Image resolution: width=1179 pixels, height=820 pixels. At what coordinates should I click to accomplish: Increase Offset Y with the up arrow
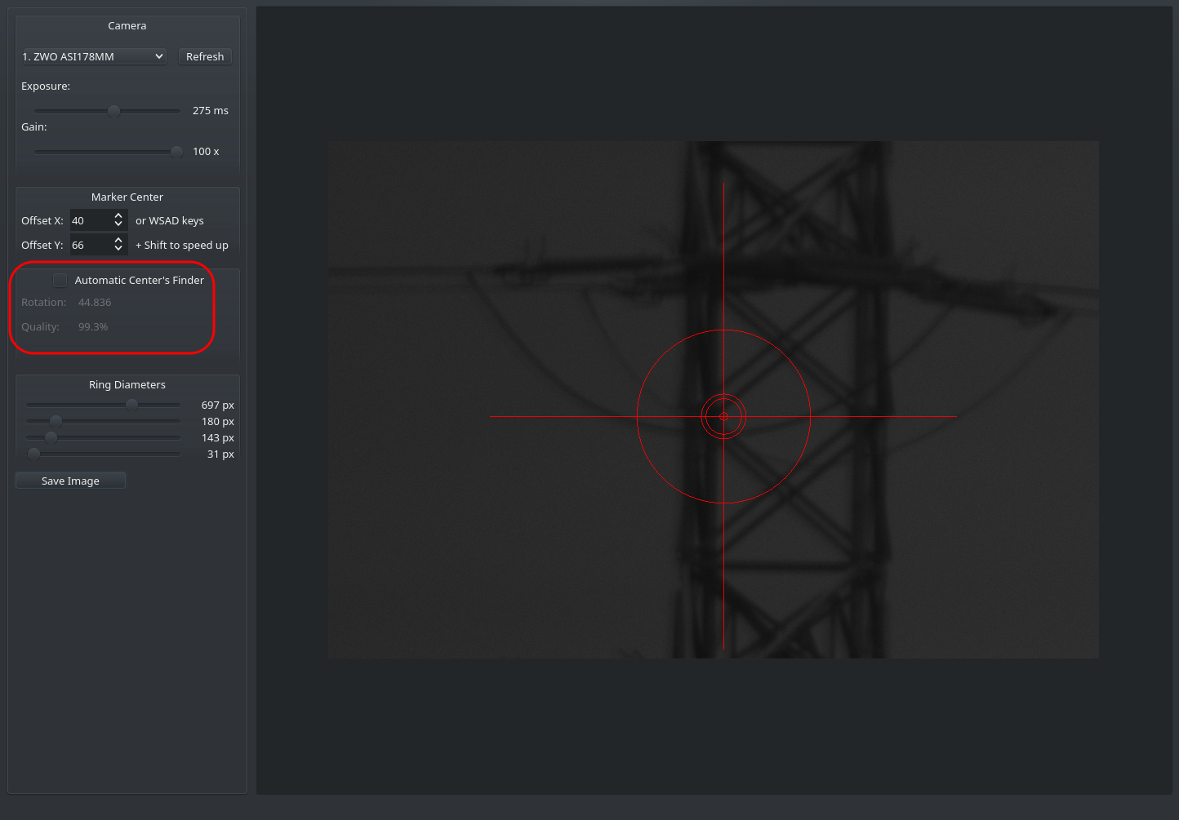[x=118, y=241]
